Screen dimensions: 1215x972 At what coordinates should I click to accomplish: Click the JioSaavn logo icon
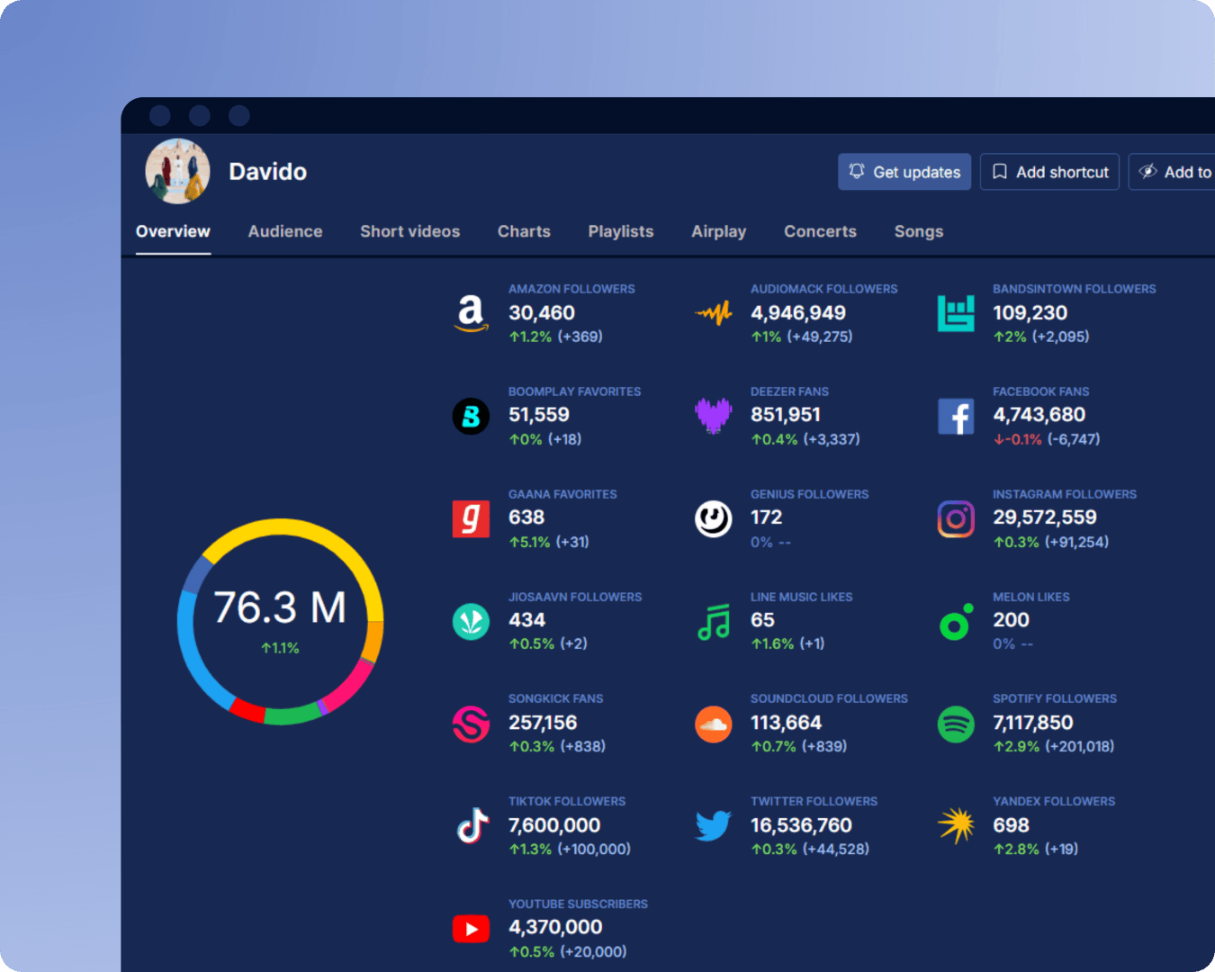[471, 621]
